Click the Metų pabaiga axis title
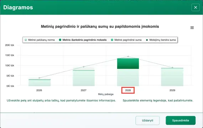Screen dimensions: 203x128 tap(106, 94)
